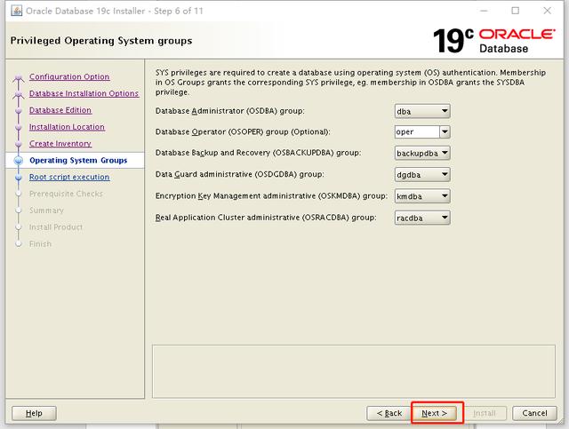This screenshot has height=429, width=569.
Task: Open the OSDBA group dropdown showing dba
Action: click(422, 111)
